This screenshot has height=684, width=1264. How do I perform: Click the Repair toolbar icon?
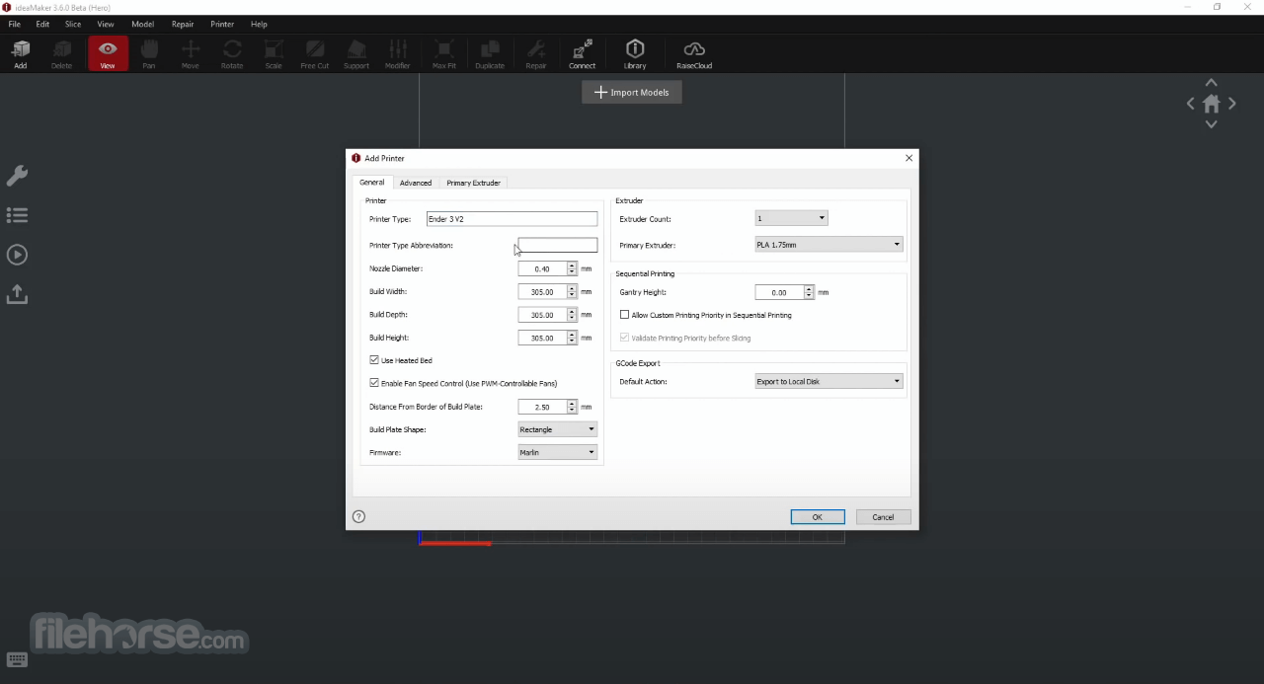tap(536, 54)
